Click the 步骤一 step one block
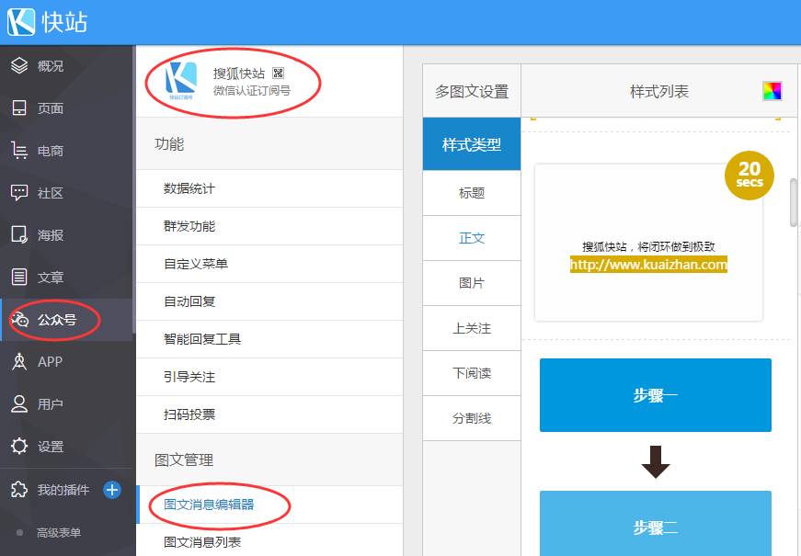 point(656,395)
